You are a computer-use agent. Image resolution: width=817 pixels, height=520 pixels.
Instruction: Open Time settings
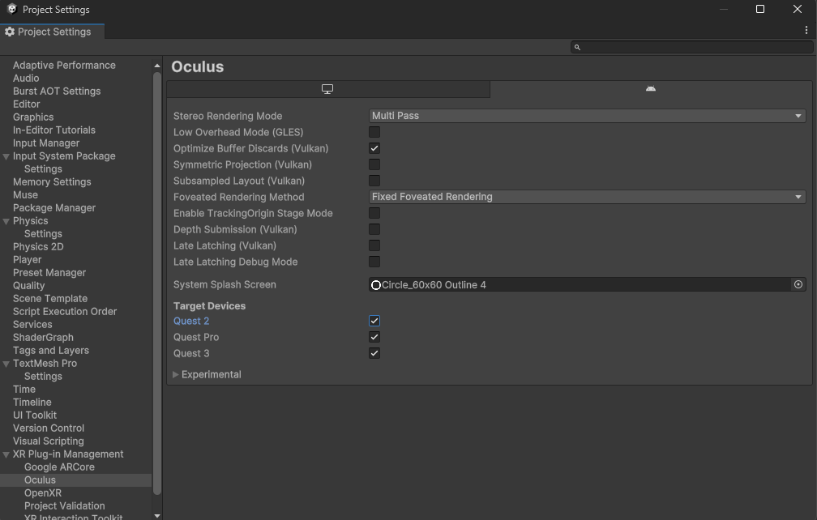(24, 390)
